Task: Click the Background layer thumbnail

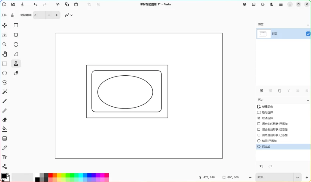Action: tap(264, 34)
